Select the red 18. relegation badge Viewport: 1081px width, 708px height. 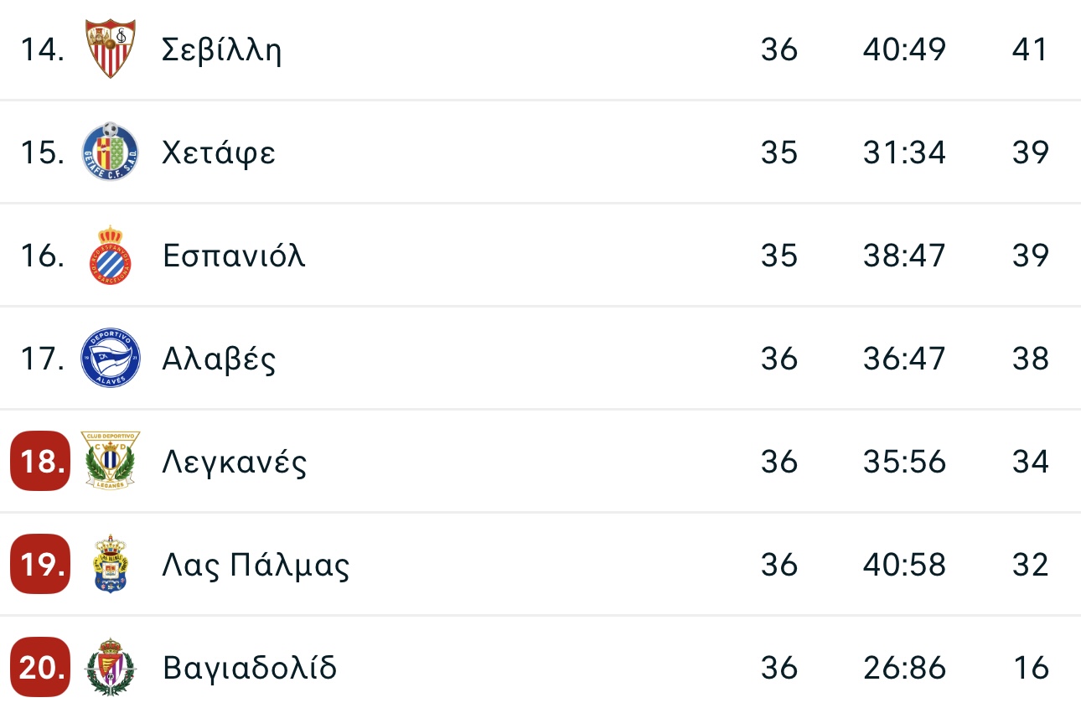point(40,461)
